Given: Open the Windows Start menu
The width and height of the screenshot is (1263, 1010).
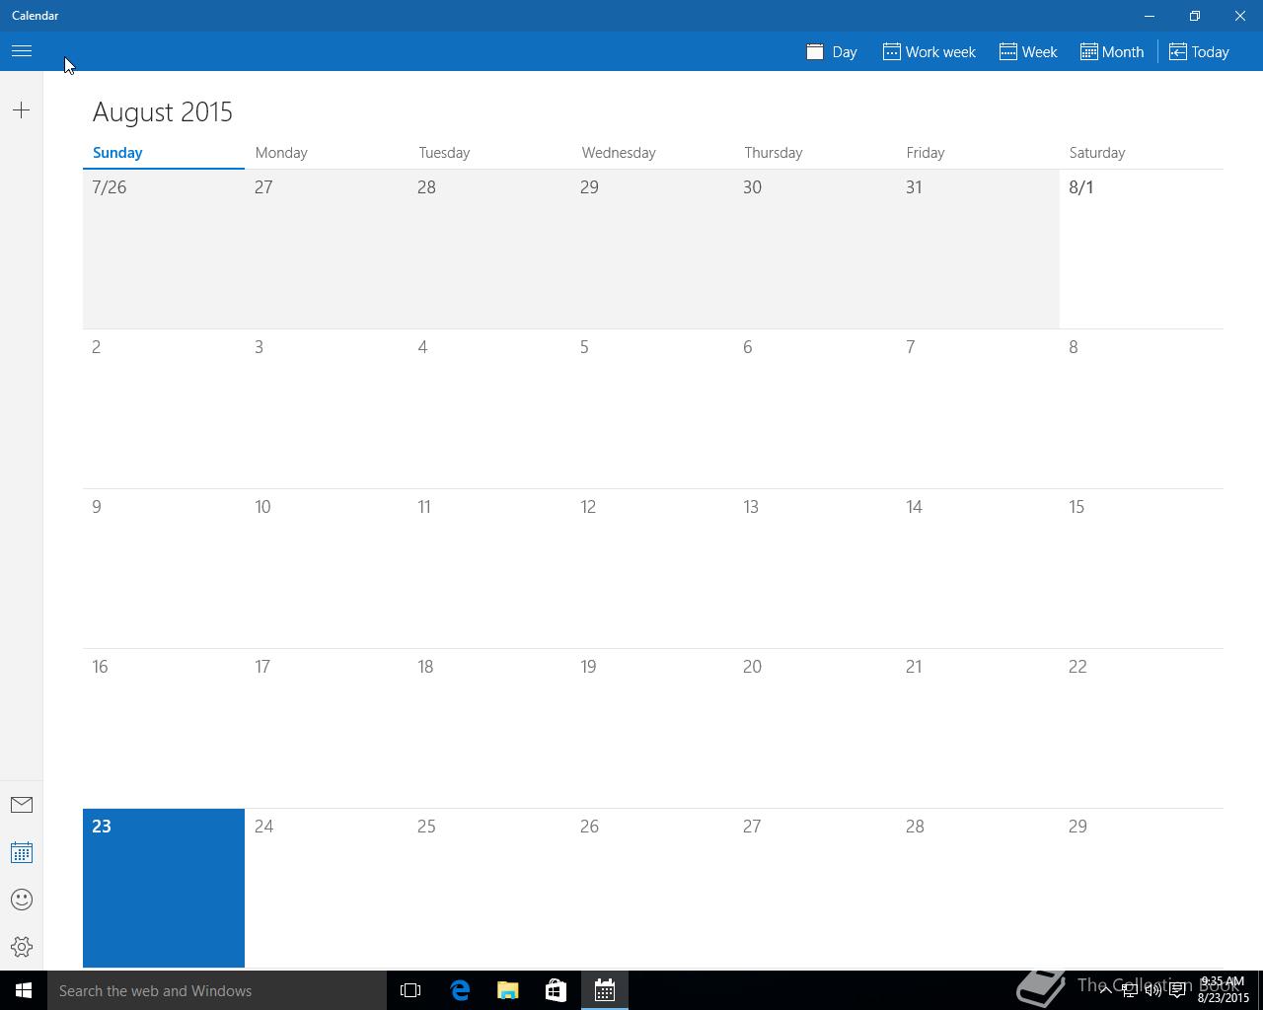Looking at the screenshot, I should pos(24,990).
